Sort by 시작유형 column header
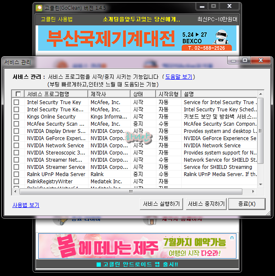This screenshot has width=275, height=276. 169,94
